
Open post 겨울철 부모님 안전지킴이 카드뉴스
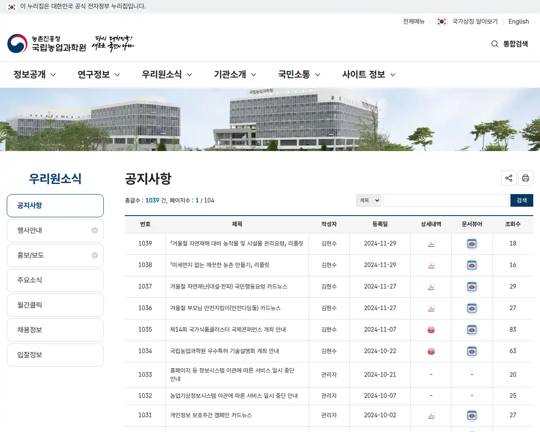coord(225,308)
